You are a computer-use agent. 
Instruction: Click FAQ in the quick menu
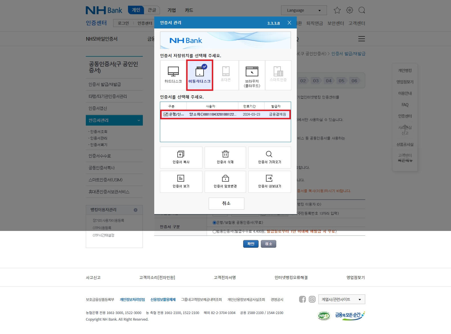pos(405,105)
